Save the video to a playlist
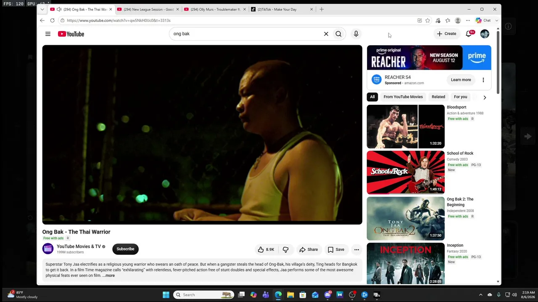 click(x=336, y=250)
